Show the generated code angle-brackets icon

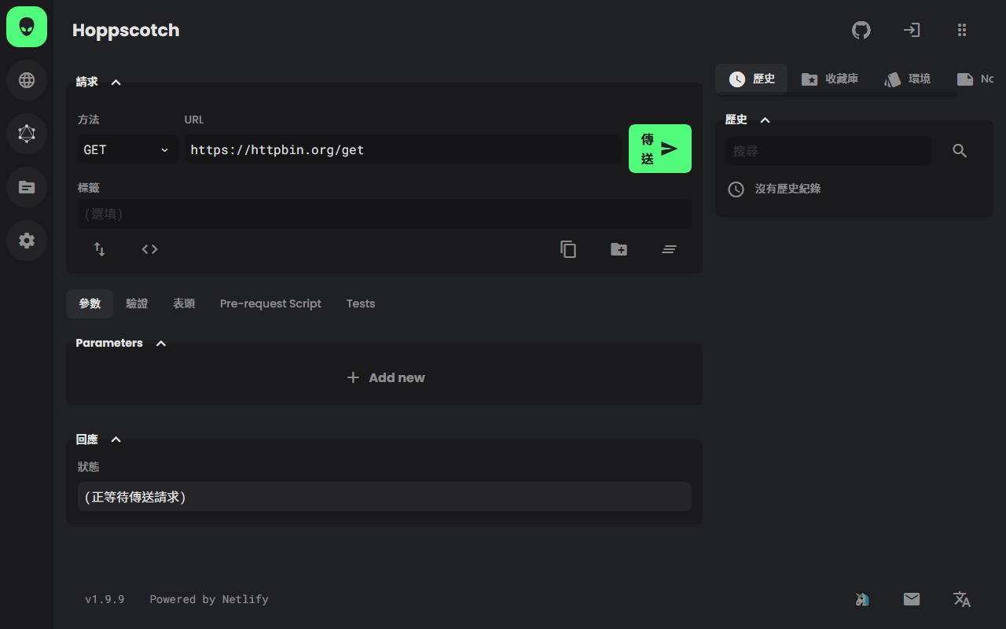(x=149, y=248)
